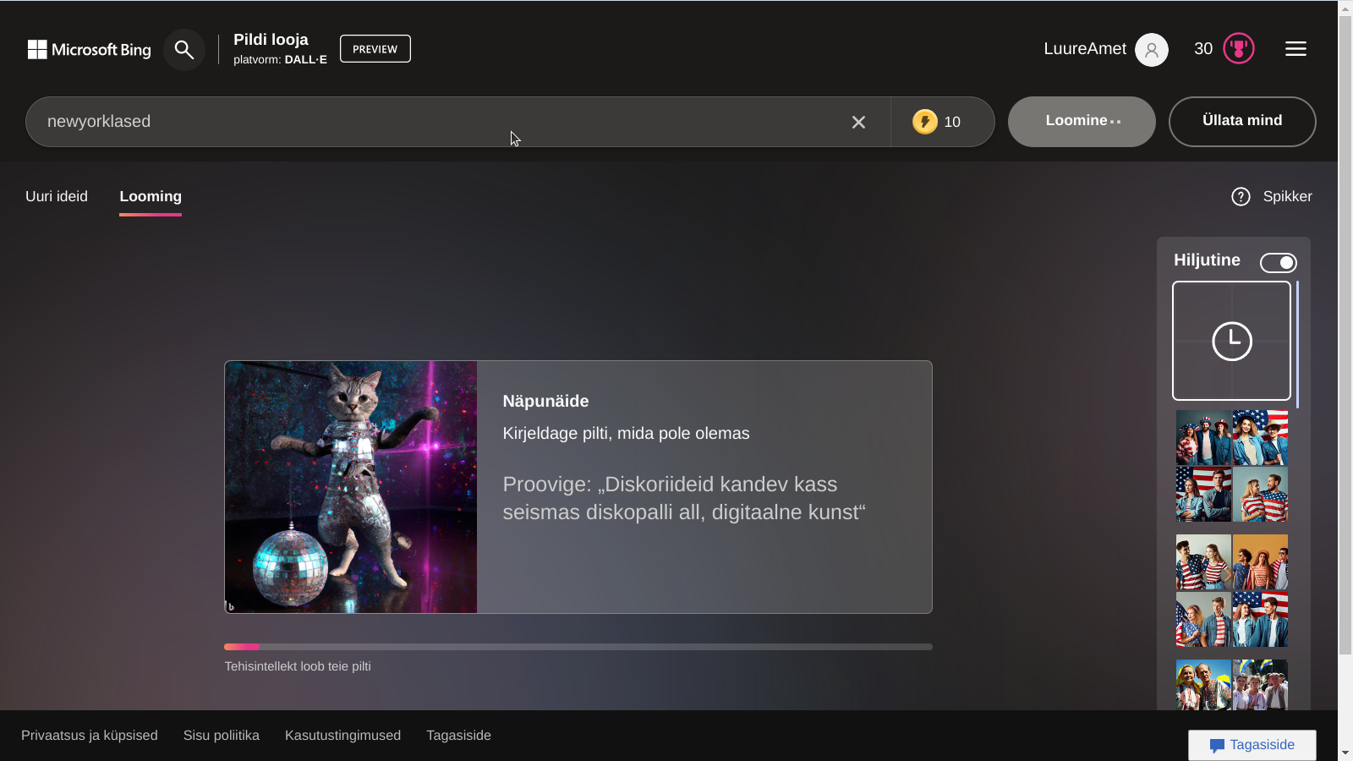Open Kasutustingimused link
Screen dimensions: 1353x761
342,736
